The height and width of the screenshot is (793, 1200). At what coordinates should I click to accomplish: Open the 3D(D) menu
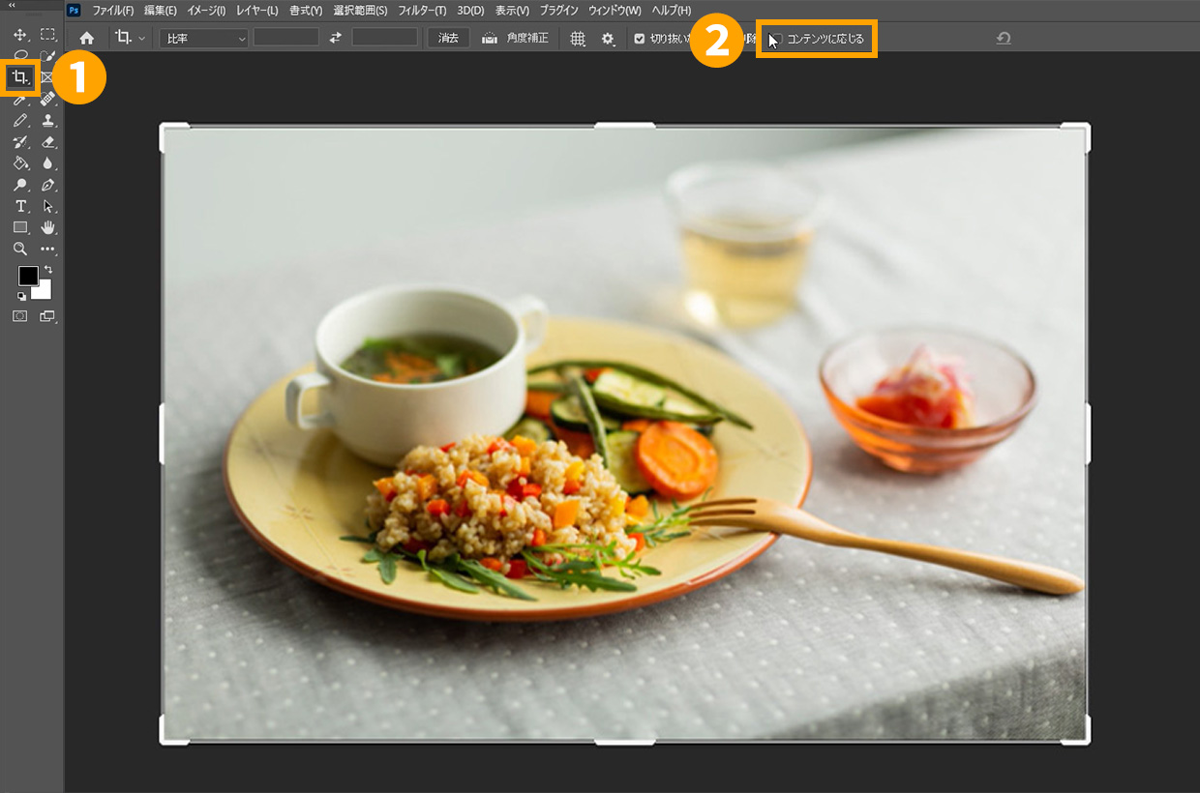click(470, 10)
